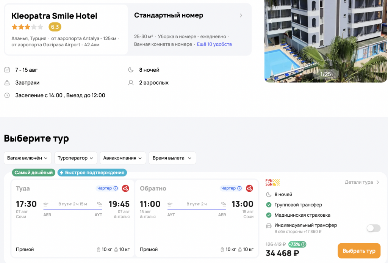The width and height of the screenshot is (388, 263).
Task: Click the car icon beside Индивидуальный трансфер
Action: point(269,226)
